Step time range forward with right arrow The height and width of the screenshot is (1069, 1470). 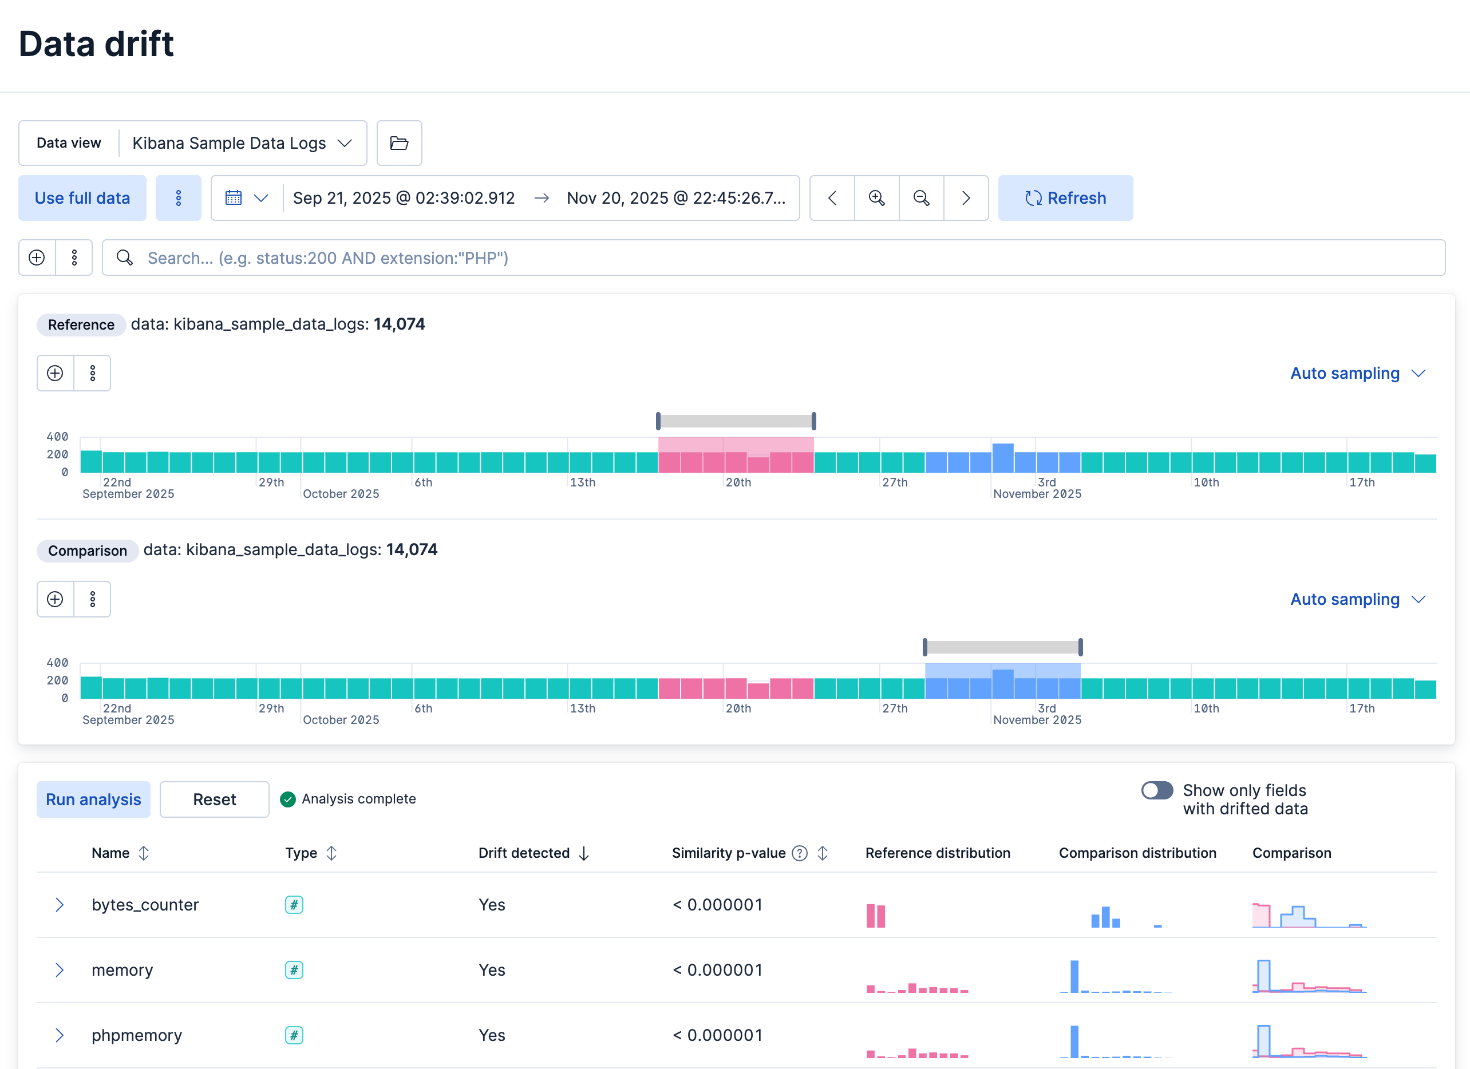[966, 198]
